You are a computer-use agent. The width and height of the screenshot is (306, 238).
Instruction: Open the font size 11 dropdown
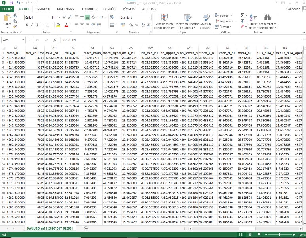[59, 17]
